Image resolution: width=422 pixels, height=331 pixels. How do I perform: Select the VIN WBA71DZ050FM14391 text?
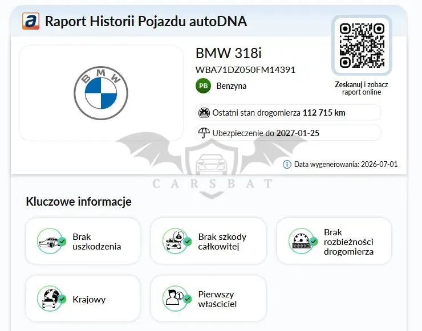pyautogui.click(x=245, y=70)
